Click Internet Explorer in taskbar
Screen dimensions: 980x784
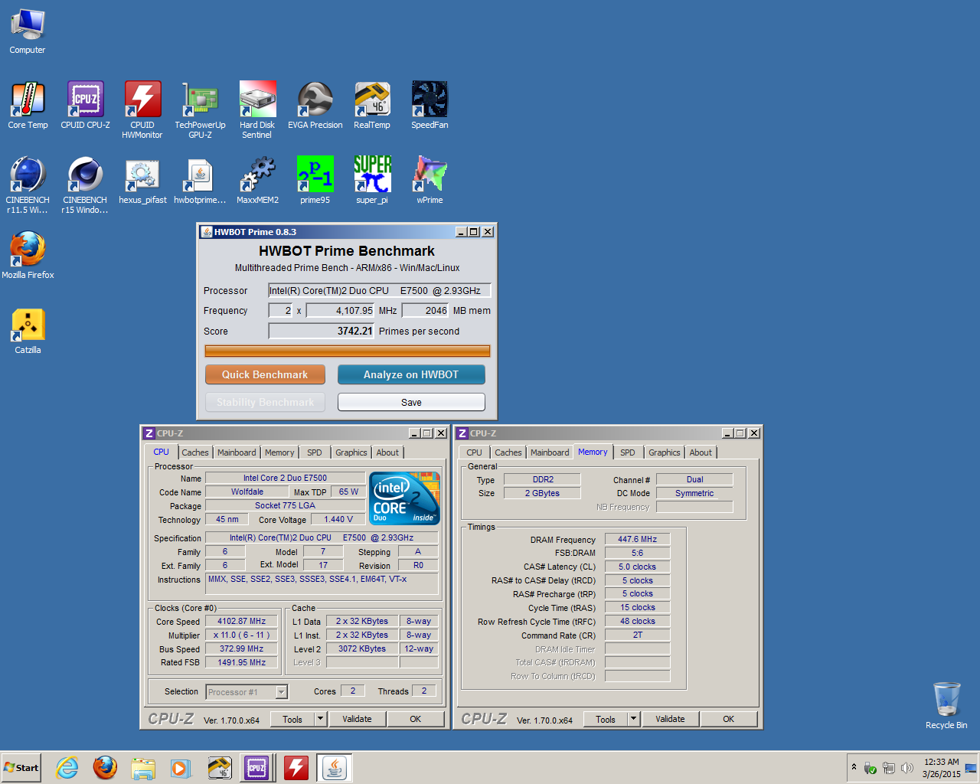(x=67, y=767)
